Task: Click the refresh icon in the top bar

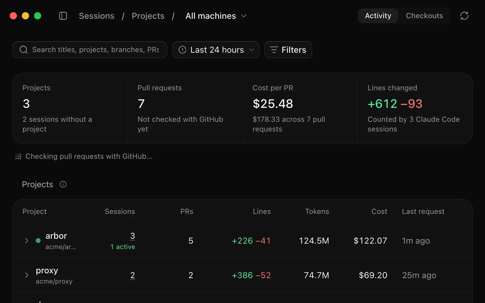Action: coord(464,16)
